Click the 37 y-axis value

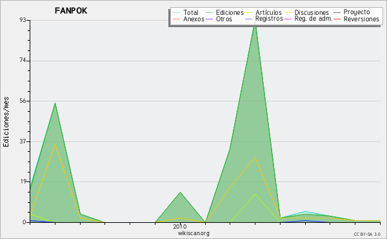tap(23, 141)
